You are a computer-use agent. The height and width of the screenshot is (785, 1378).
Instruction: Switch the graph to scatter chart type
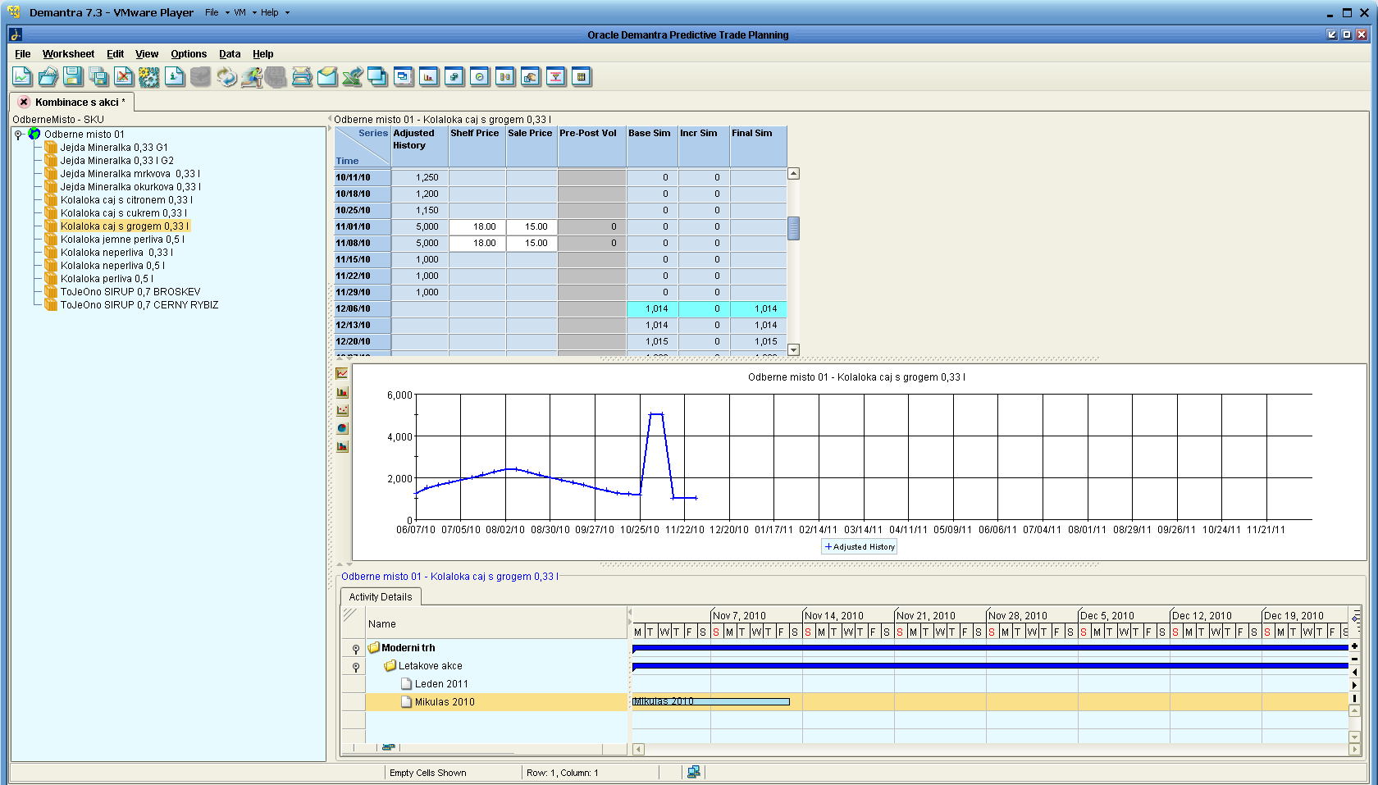[x=342, y=410]
